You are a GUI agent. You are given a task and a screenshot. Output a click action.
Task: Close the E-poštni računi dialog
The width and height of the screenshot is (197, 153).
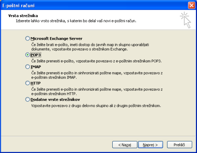(x=191, y=5)
